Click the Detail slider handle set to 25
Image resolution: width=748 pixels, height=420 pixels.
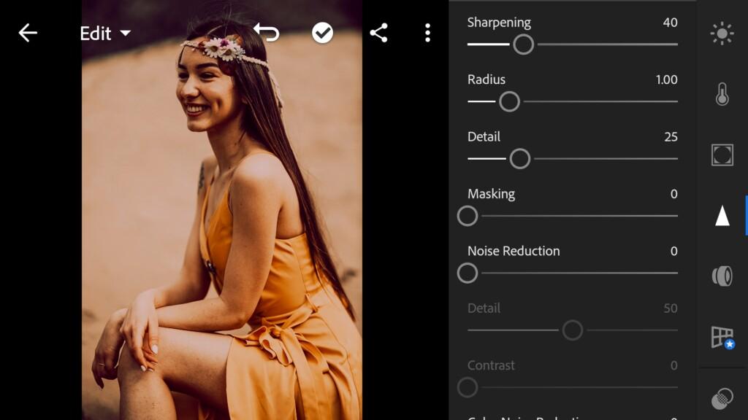tap(520, 158)
